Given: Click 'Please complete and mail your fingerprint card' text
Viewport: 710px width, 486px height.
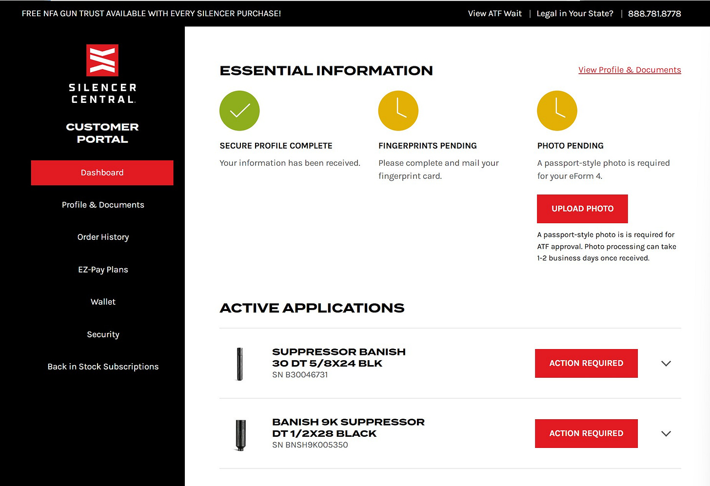Looking at the screenshot, I should tap(438, 170).
